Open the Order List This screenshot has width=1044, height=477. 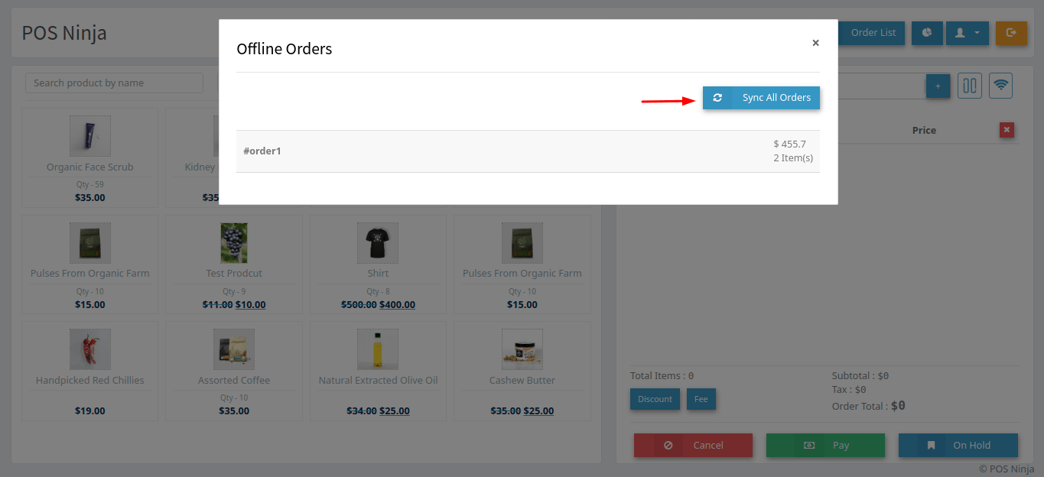pyautogui.click(x=873, y=33)
